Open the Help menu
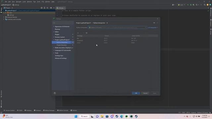 click(x=53, y=2)
